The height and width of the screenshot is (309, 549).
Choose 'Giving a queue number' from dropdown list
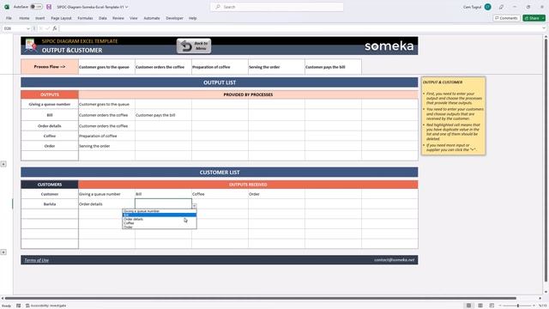point(160,211)
